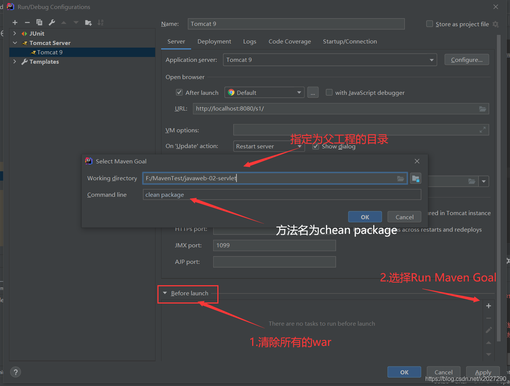Viewport: 510px width, 386px height.
Task: Click the Working directory field
Action: point(275,178)
